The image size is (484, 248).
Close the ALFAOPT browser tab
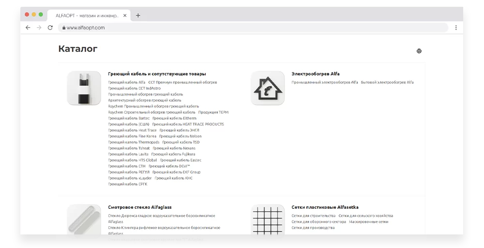125,15
